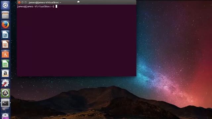Screen dimensions: 212x119
Task: Select the Terminal icon in launcher
Action: point(5,103)
